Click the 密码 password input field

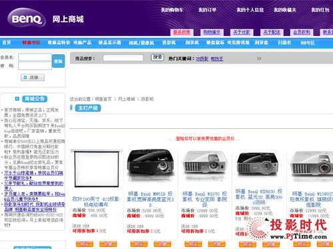(x=35, y=66)
